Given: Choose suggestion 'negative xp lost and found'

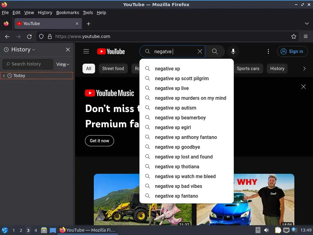Looking at the screenshot, I should point(186,157).
